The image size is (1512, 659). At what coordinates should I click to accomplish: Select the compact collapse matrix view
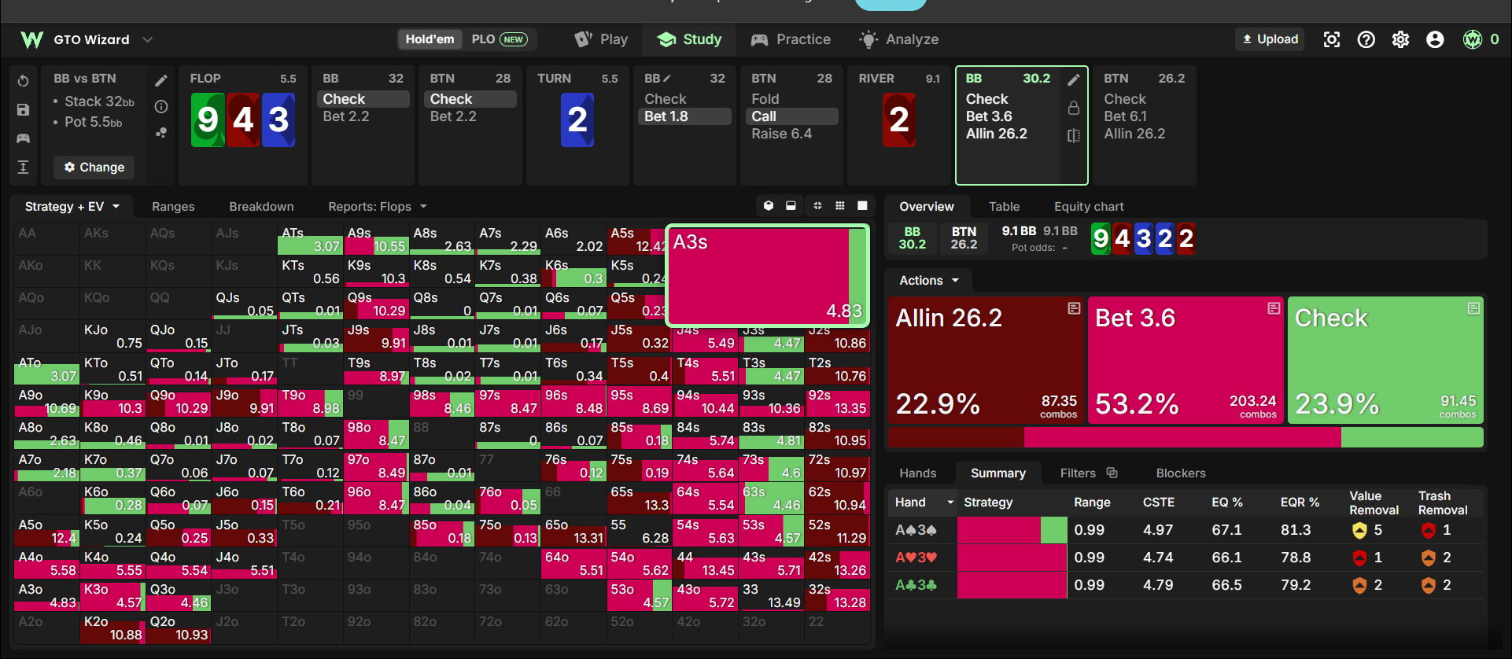pos(817,206)
